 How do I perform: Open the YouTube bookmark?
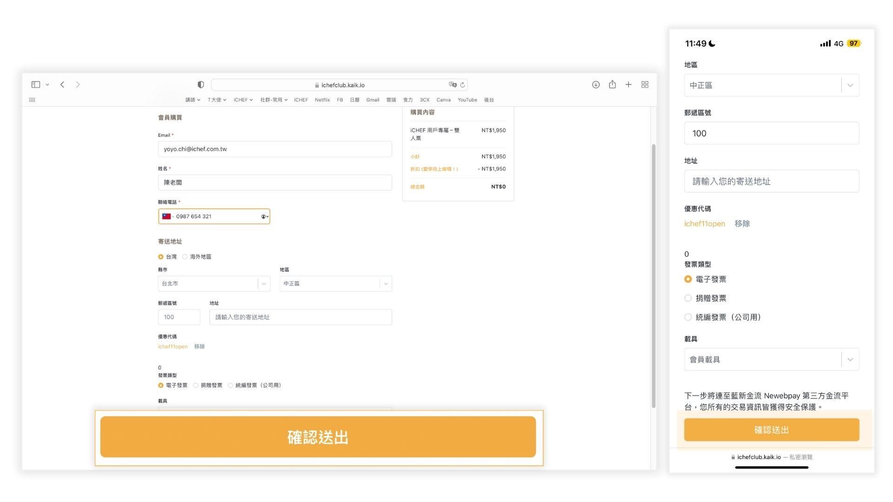click(467, 100)
